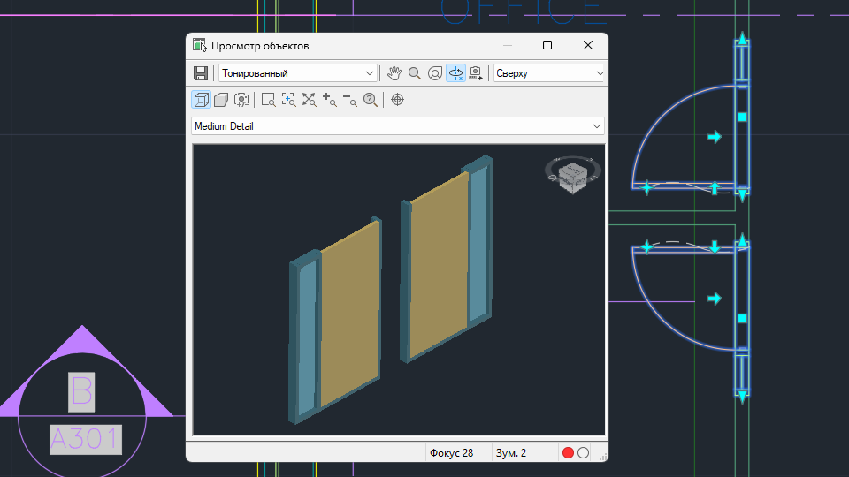The width and height of the screenshot is (849, 477).
Task: Select the magnifier Zoom tool
Action: (415, 73)
